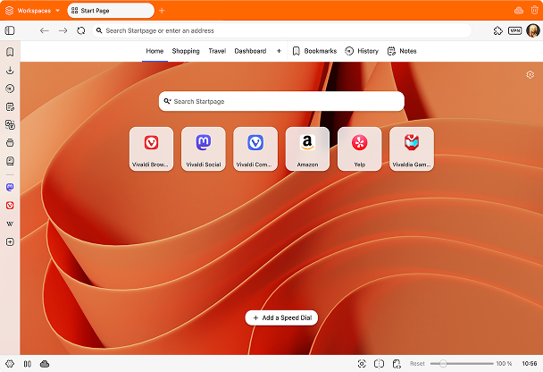Open the closed tabs trash icon

[x=535, y=10]
